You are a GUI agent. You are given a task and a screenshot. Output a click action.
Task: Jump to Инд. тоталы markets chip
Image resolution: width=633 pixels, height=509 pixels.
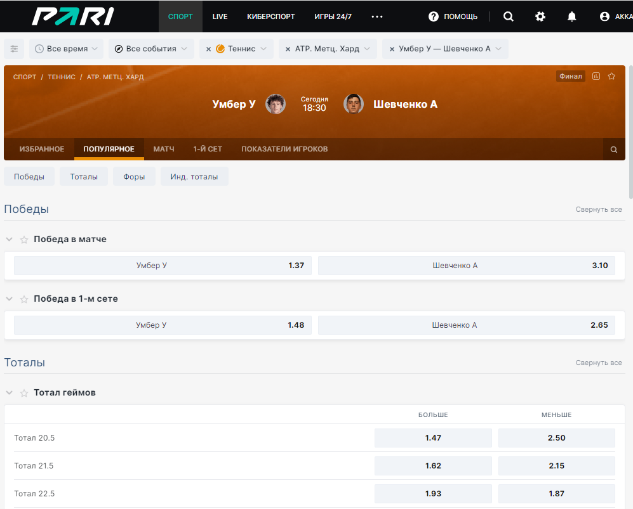tap(194, 176)
